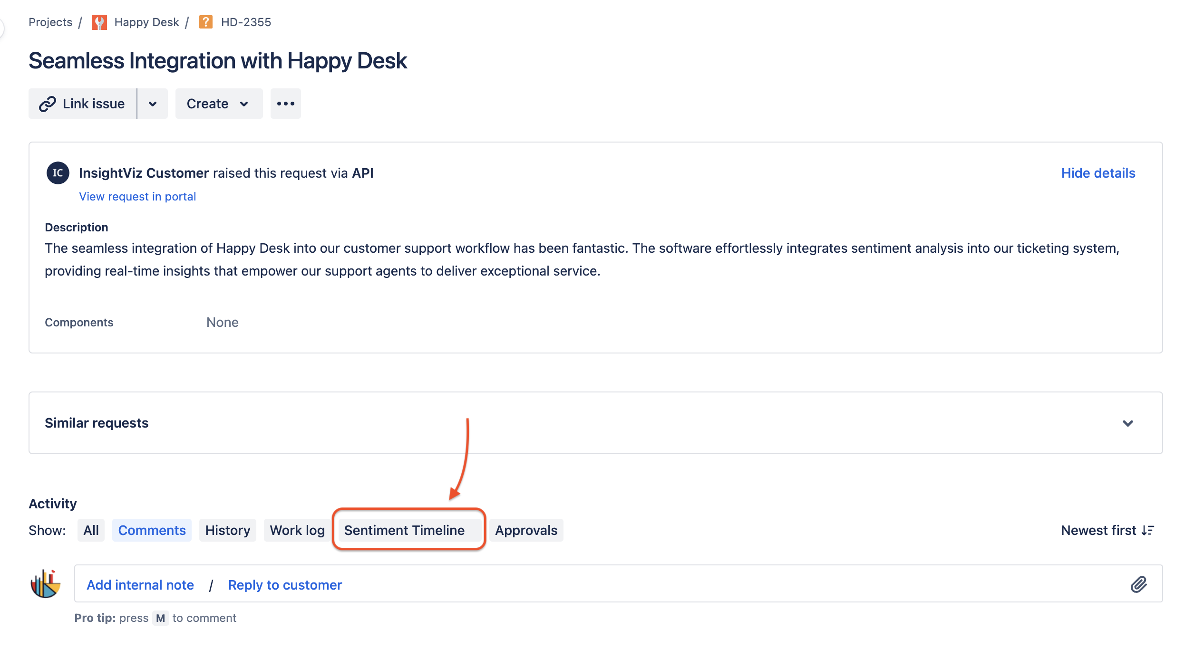Click the HD-2355 issue type icon
1185x649 pixels.
pos(205,22)
